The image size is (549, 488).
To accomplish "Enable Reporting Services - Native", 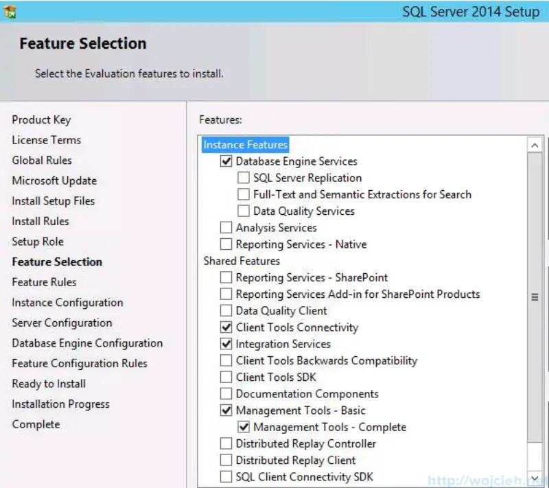I will (x=226, y=244).
